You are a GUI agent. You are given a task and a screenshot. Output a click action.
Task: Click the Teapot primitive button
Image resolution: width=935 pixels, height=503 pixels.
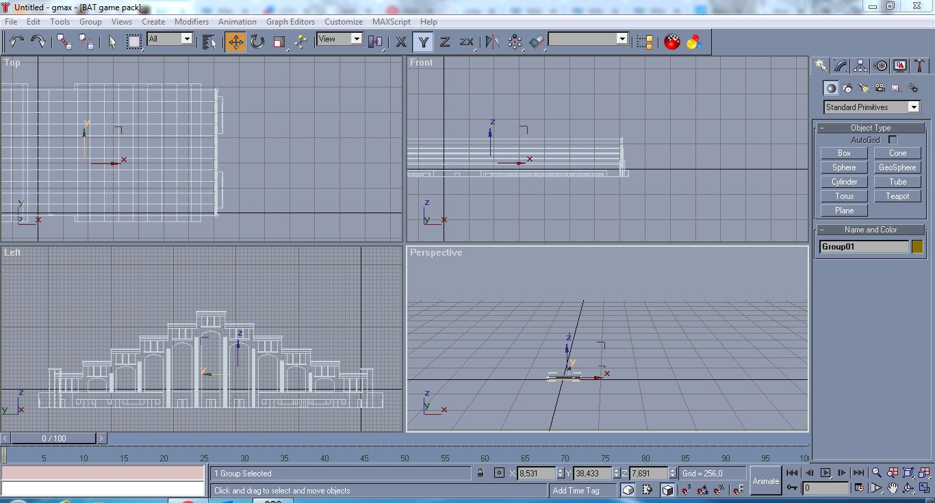[897, 196]
